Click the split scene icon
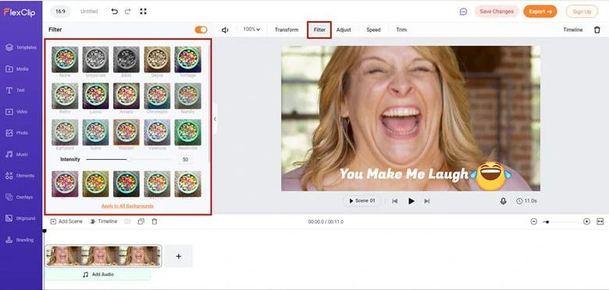This screenshot has width=609, height=290. click(x=127, y=221)
